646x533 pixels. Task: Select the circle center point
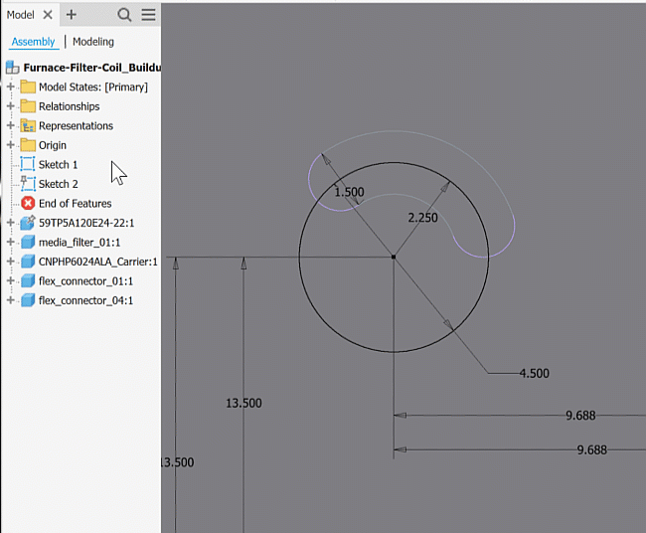point(394,257)
